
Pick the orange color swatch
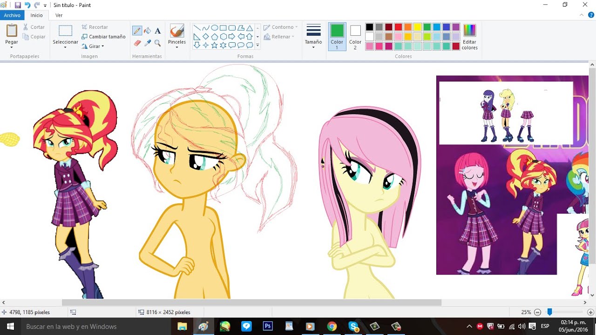(x=408, y=27)
